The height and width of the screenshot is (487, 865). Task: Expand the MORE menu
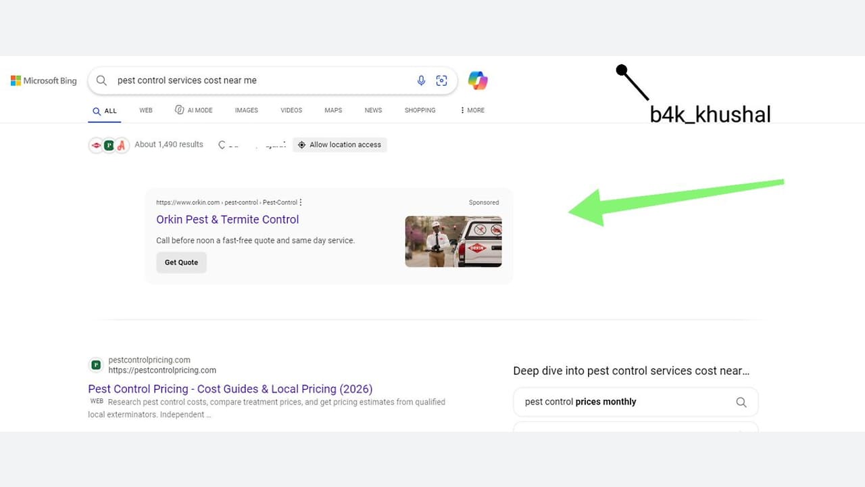pyautogui.click(x=472, y=110)
